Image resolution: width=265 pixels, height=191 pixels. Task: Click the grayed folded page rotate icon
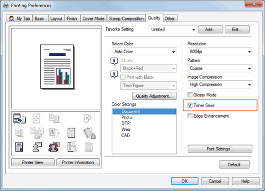89,118
